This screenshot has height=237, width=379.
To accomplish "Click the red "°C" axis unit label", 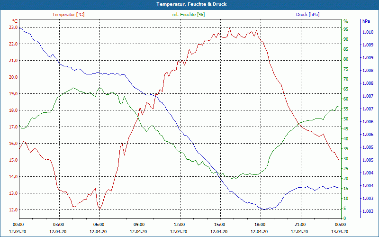I will point(15,21).
